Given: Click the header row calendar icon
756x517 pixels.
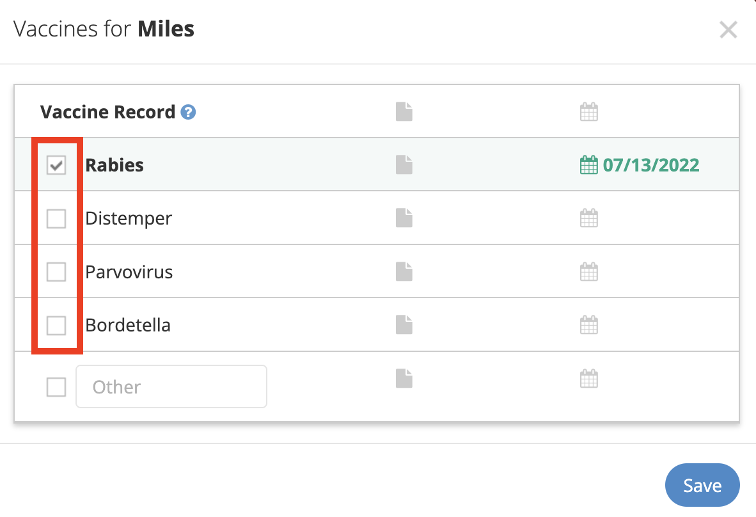Looking at the screenshot, I should (588, 111).
